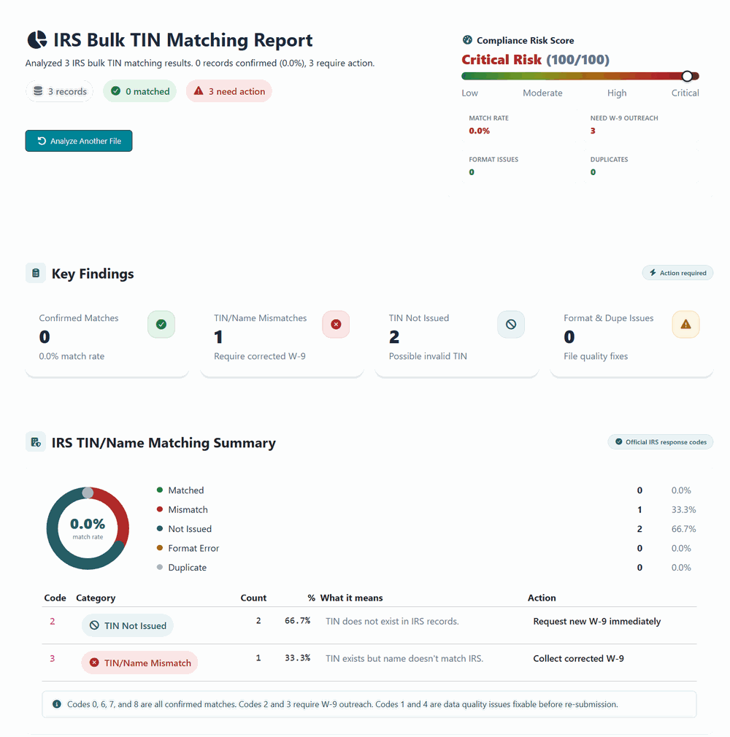Screen dimensions: 730x737
Task: Click the Mismatch legend row label
Action: coord(188,509)
